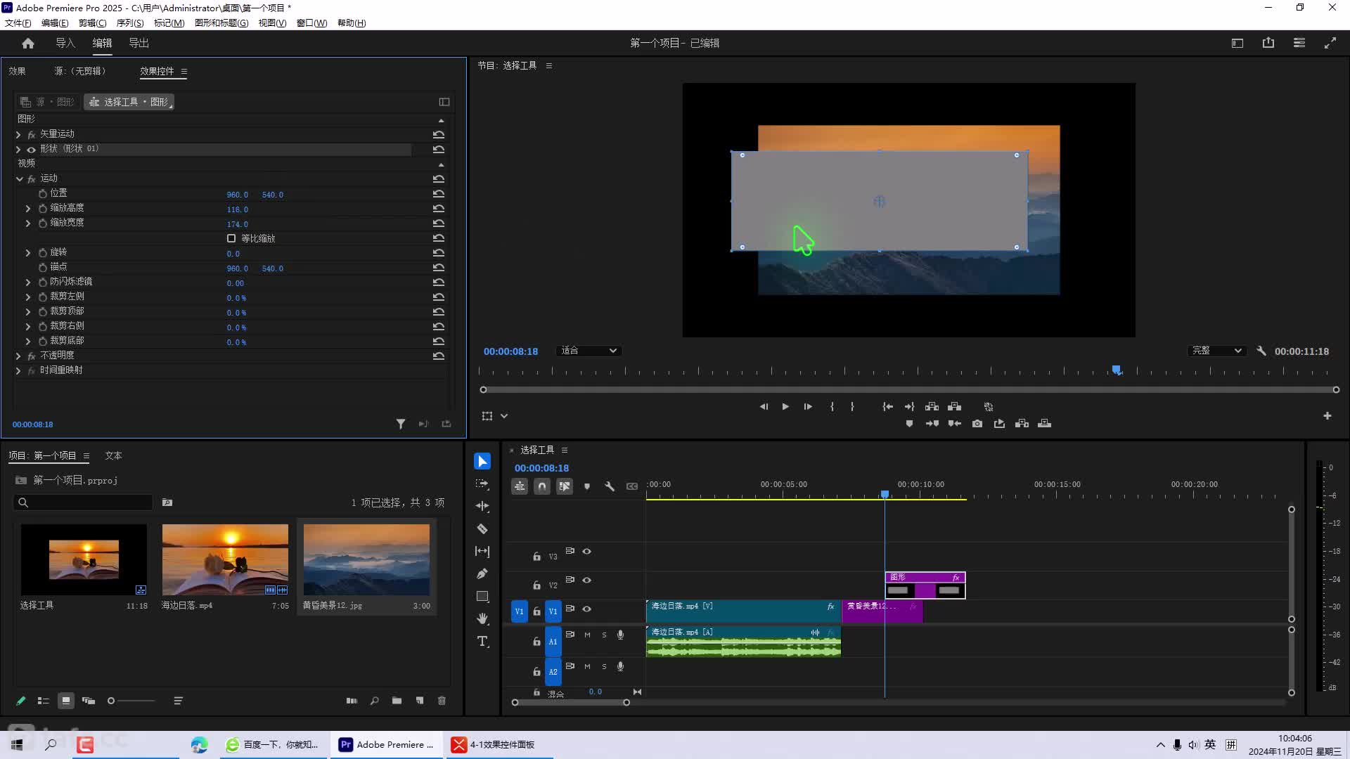The height and width of the screenshot is (759, 1350).
Task: Toggle V3 track output eye
Action: pos(586,552)
